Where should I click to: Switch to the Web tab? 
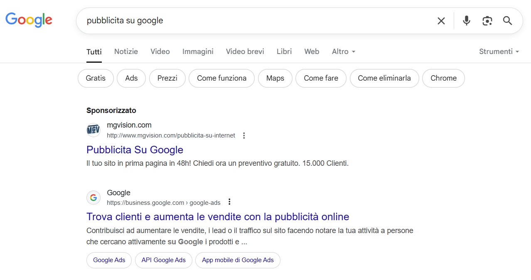pos(312,52)
